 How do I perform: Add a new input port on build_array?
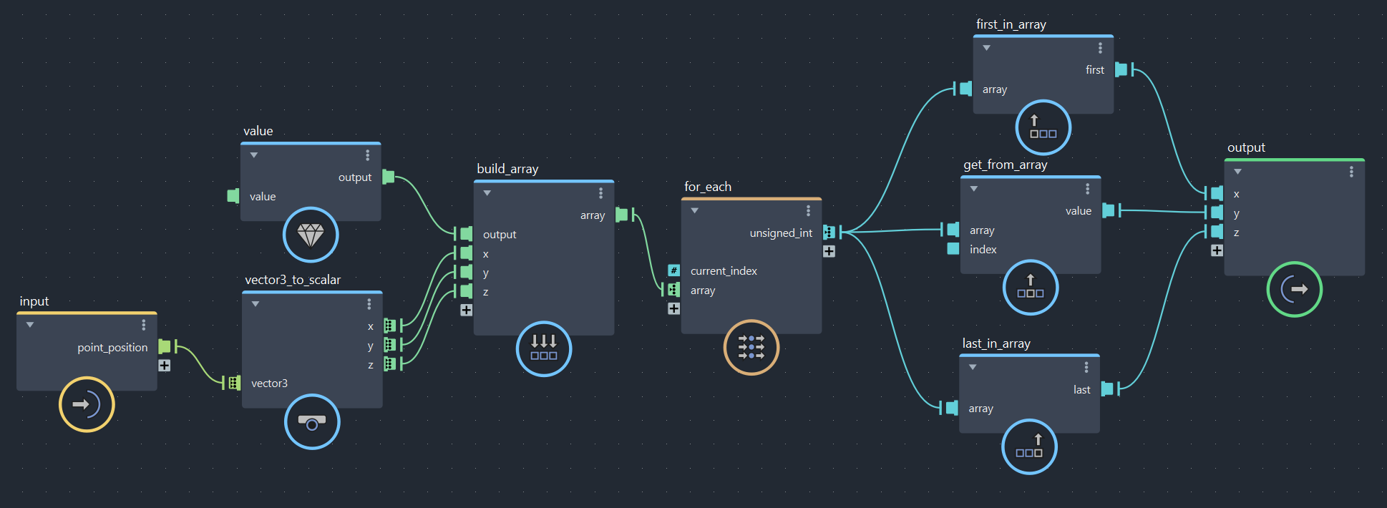click(467, 310)
